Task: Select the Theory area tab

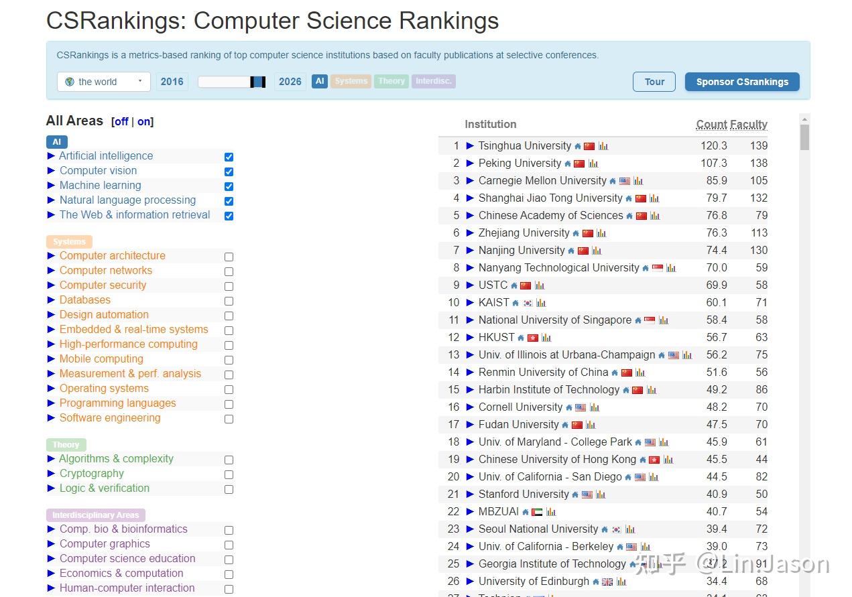Action: 391,81
